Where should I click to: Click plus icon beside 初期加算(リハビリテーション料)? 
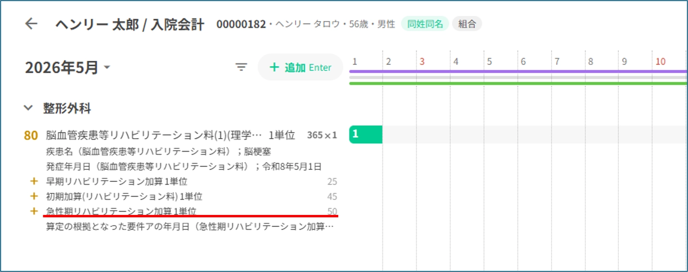click(34, 196)
